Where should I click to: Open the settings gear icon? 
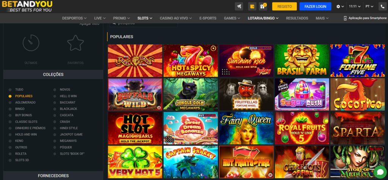point(338,7)
